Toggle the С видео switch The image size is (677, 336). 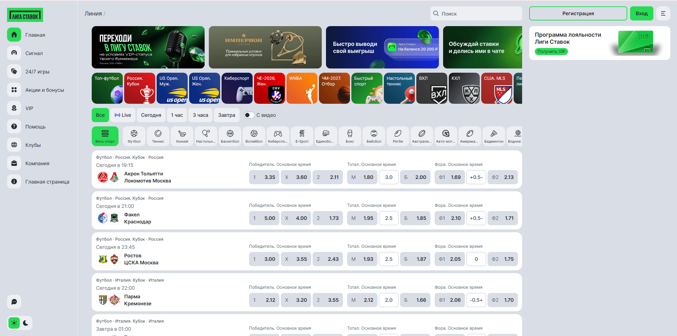(249, 115)
